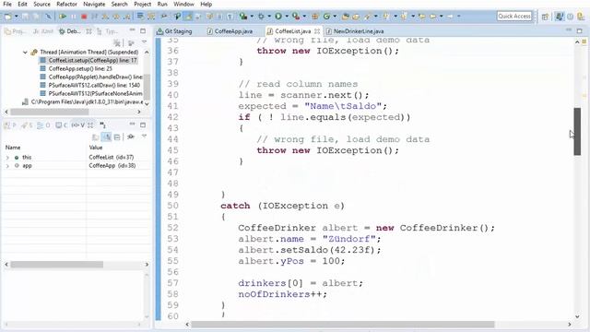Click the green Run launch toolbar icon
The height and width of the screenshot is (332, 590).
pos(278,17)
